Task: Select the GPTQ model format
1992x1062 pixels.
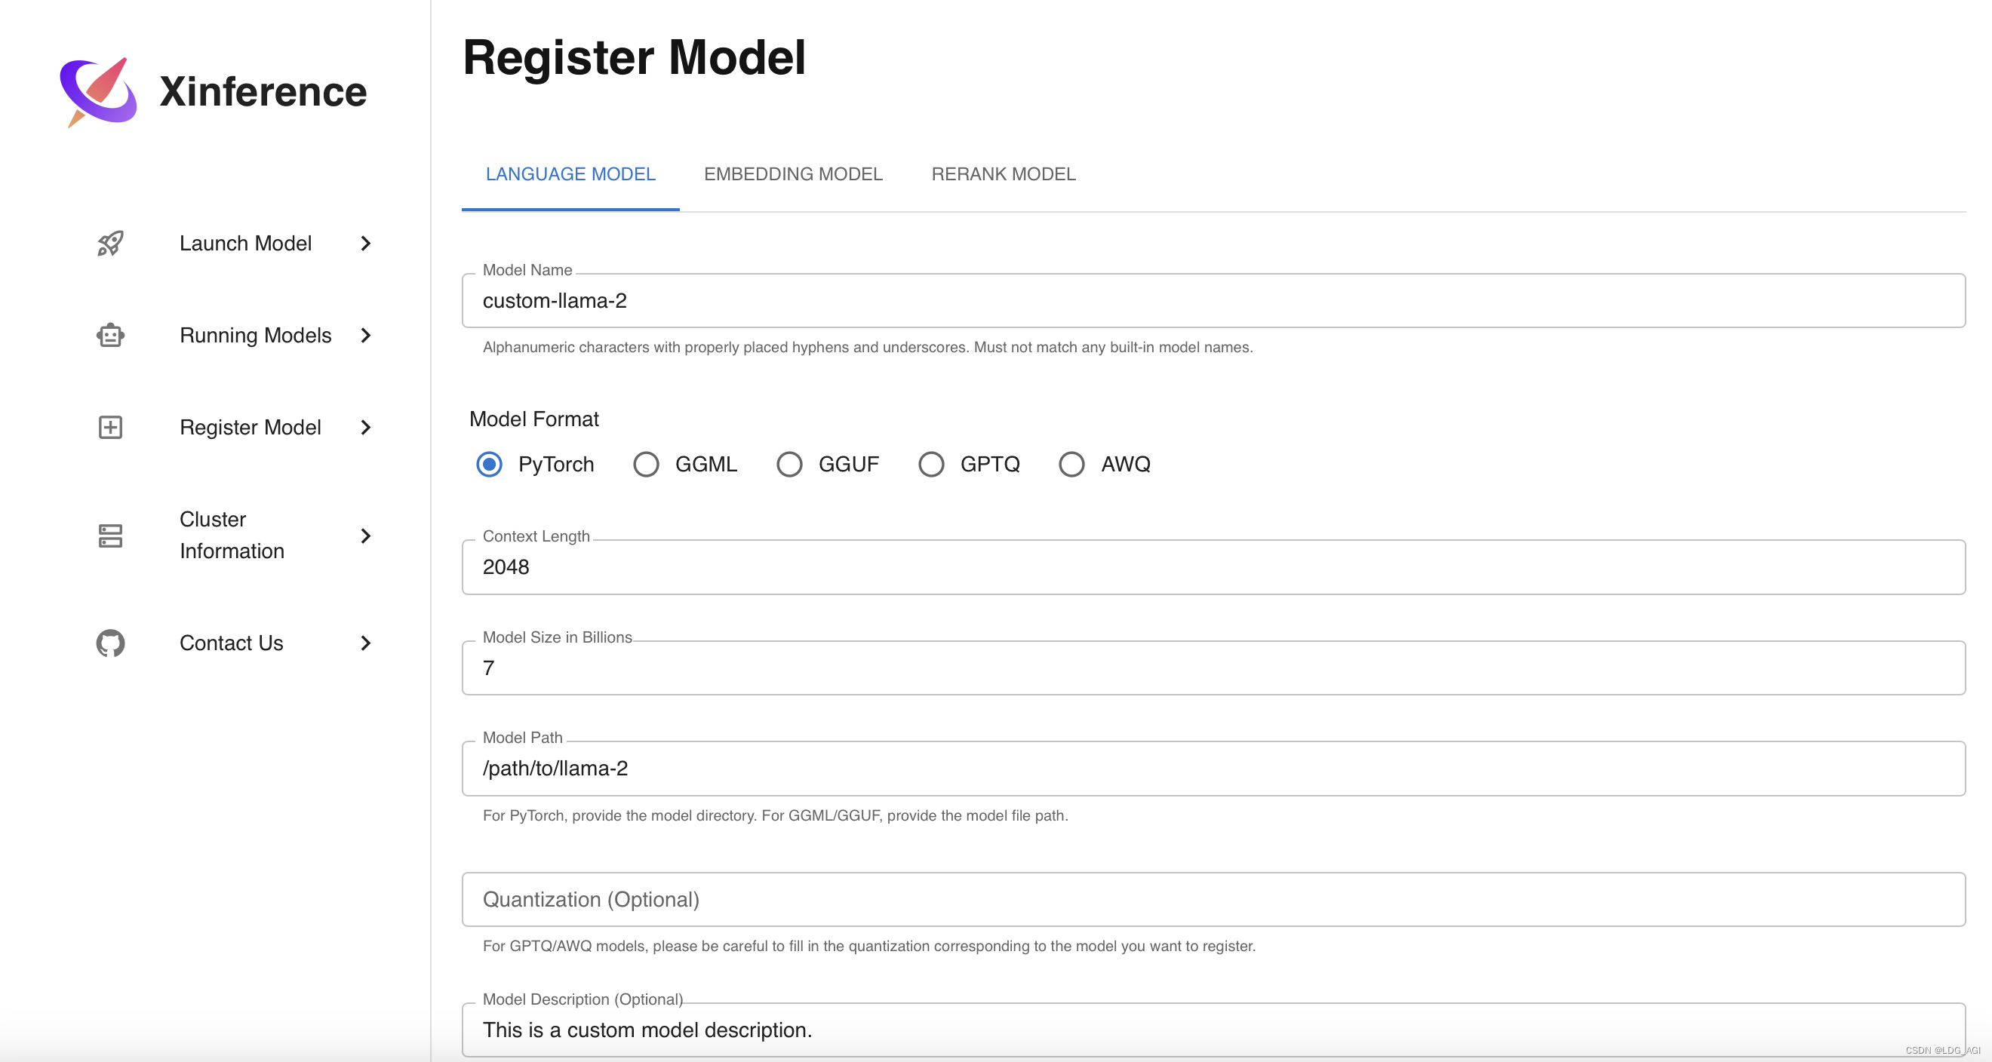Action: click(x=931, y=464)
